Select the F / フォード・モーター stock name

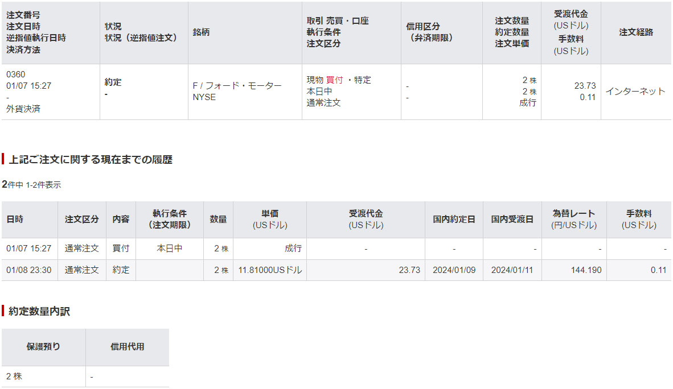pyautogui.click(x=237, y=86)
